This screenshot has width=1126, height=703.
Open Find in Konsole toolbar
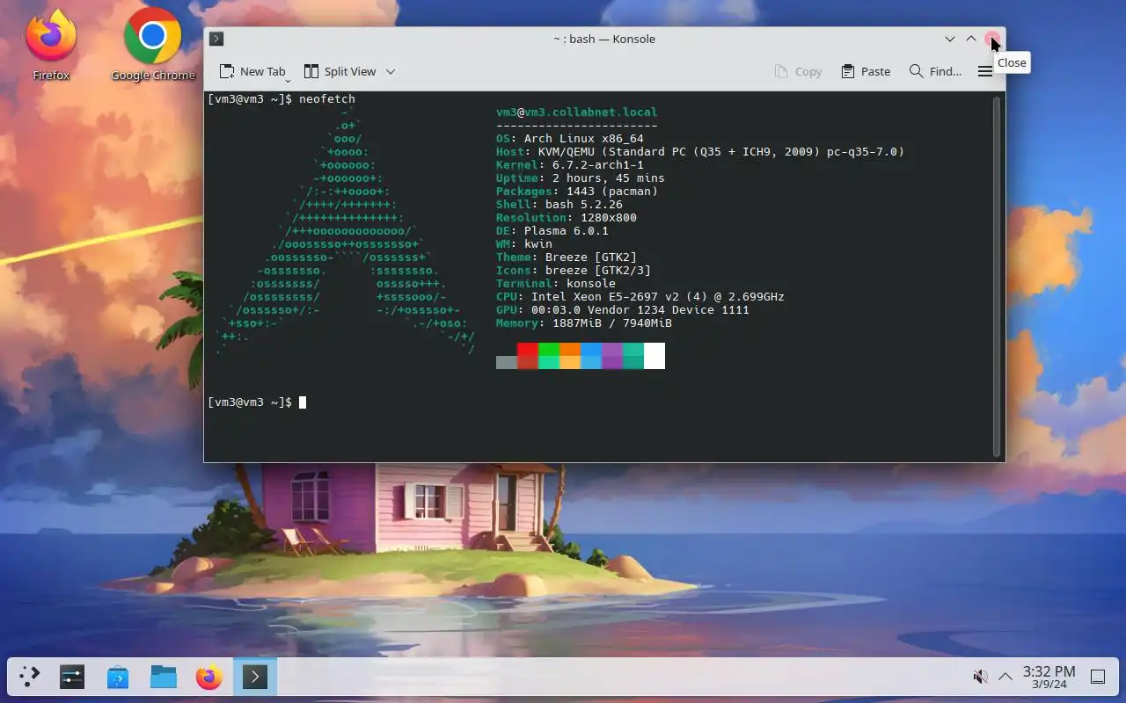(935, 71)
